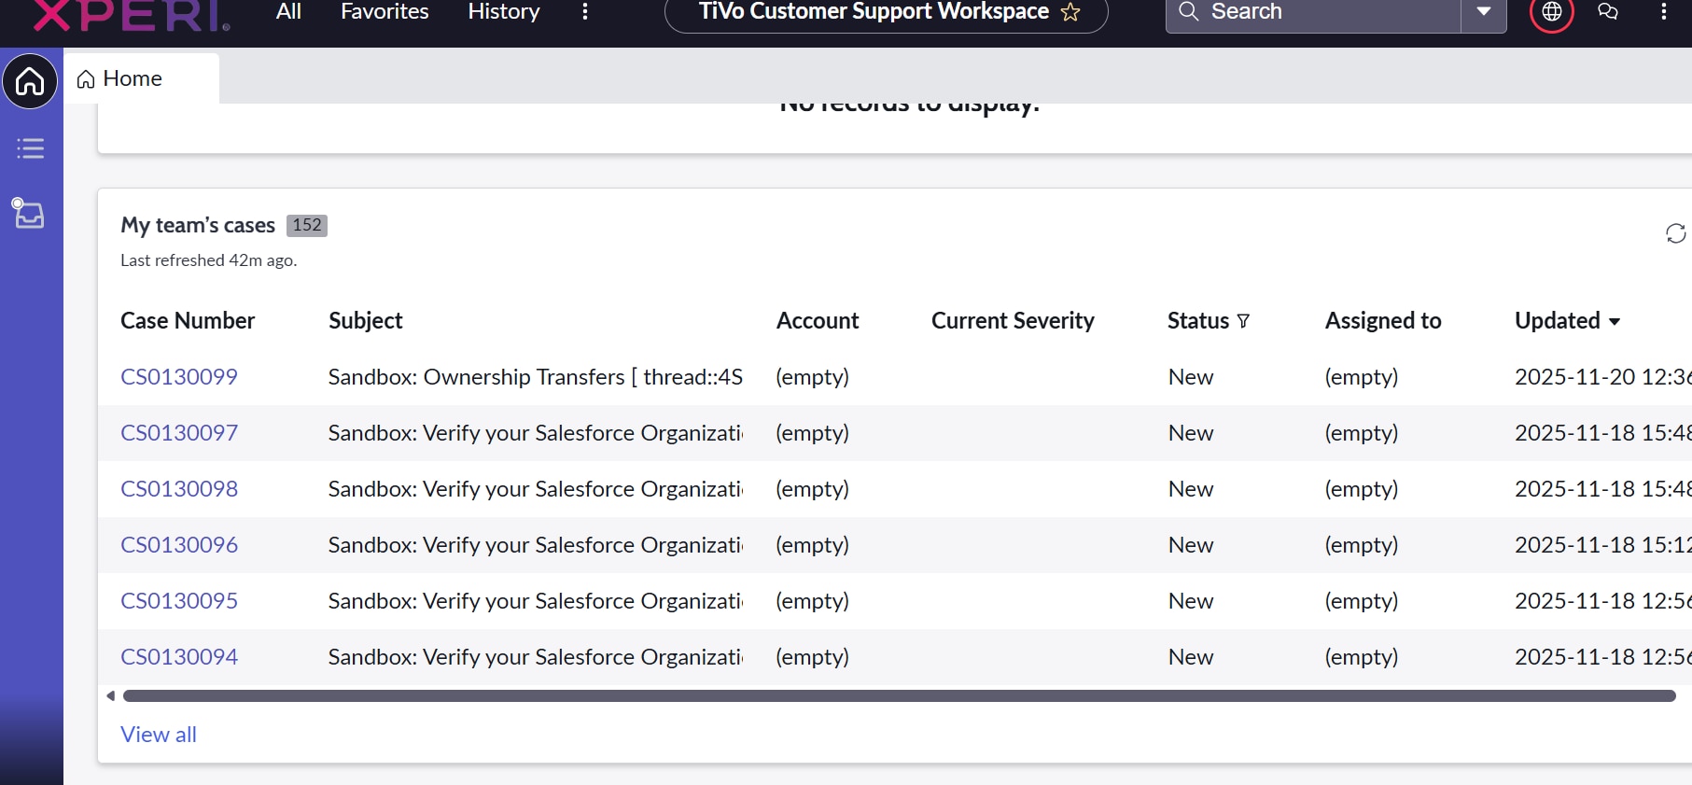The height and width of the screenshot is (785, 1692).
Task: Click the search magnifier icon
Action: click(x=1188, y=11)
